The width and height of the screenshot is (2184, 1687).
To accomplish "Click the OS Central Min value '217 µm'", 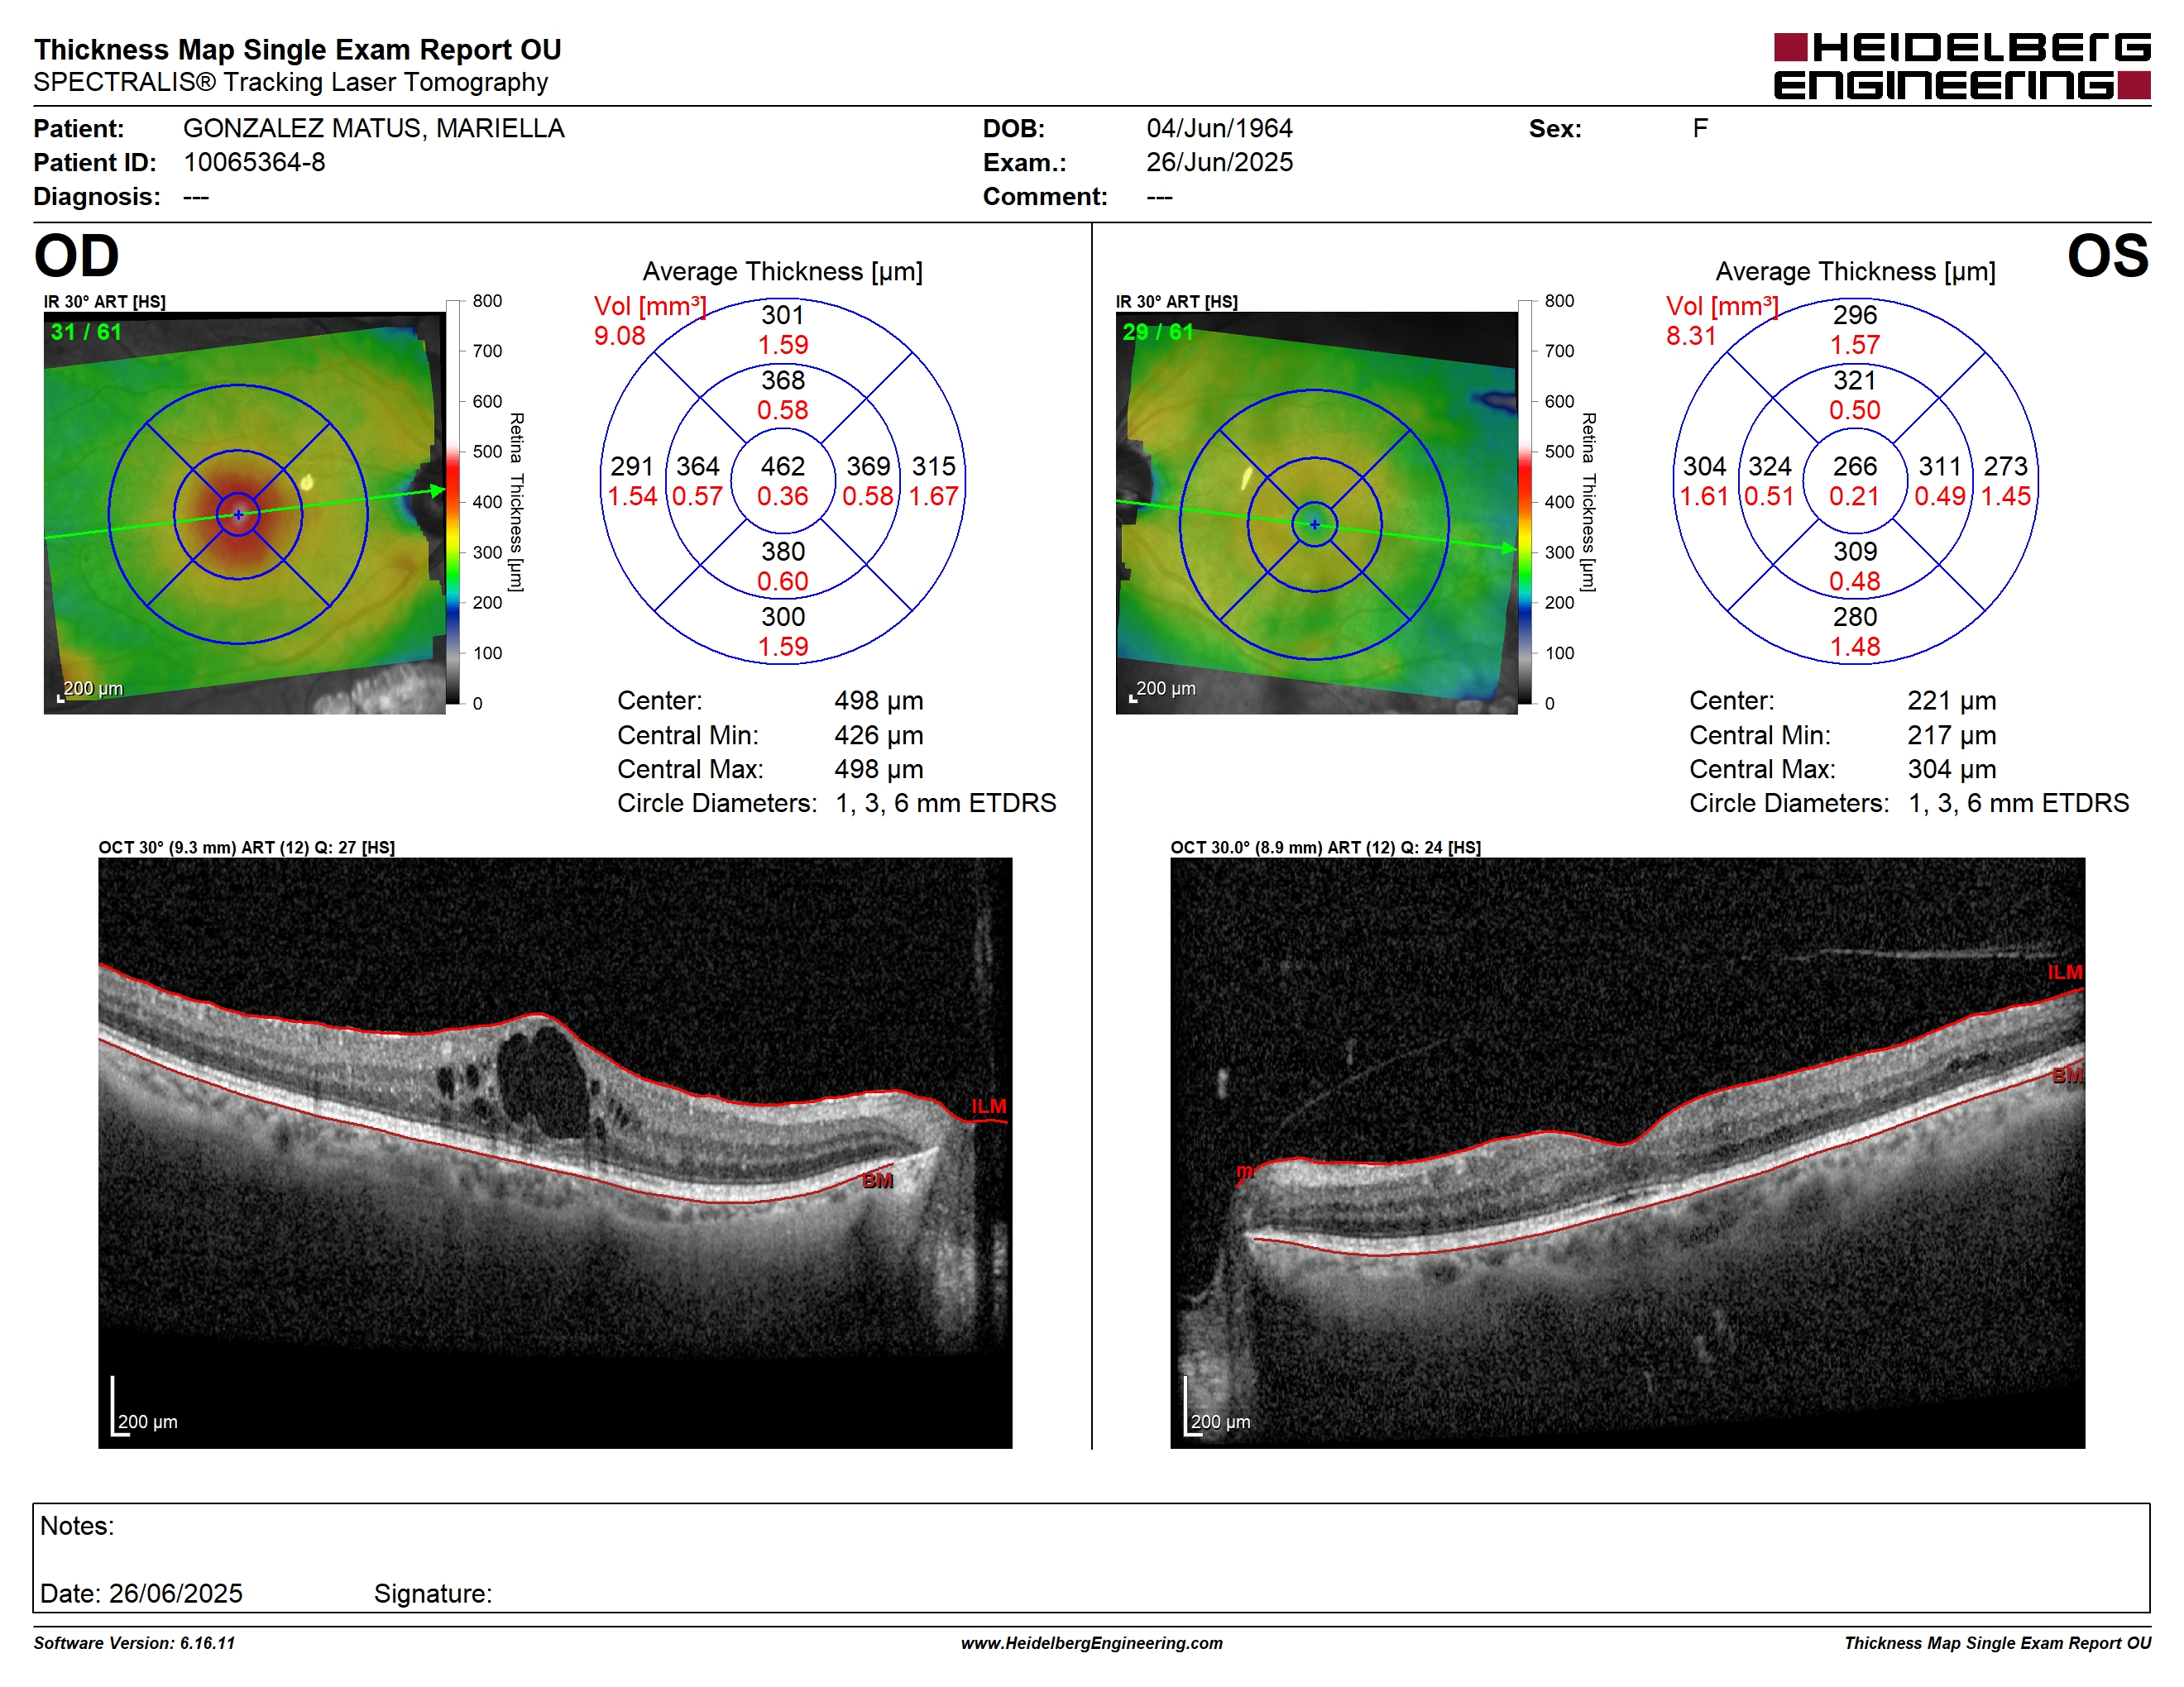I will tap(1951, 734).
